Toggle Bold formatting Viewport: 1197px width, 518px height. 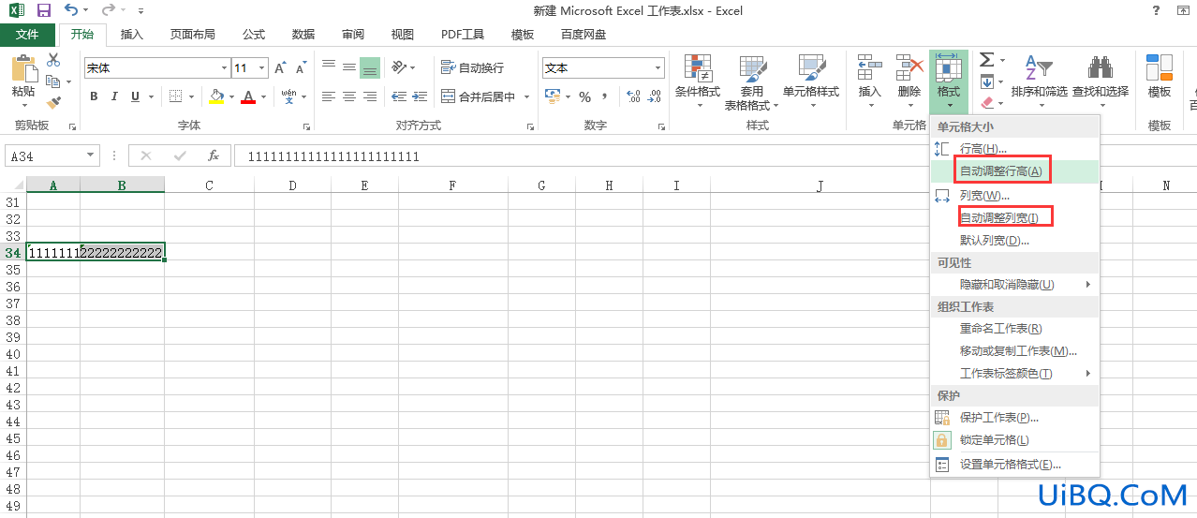(94, 96)
